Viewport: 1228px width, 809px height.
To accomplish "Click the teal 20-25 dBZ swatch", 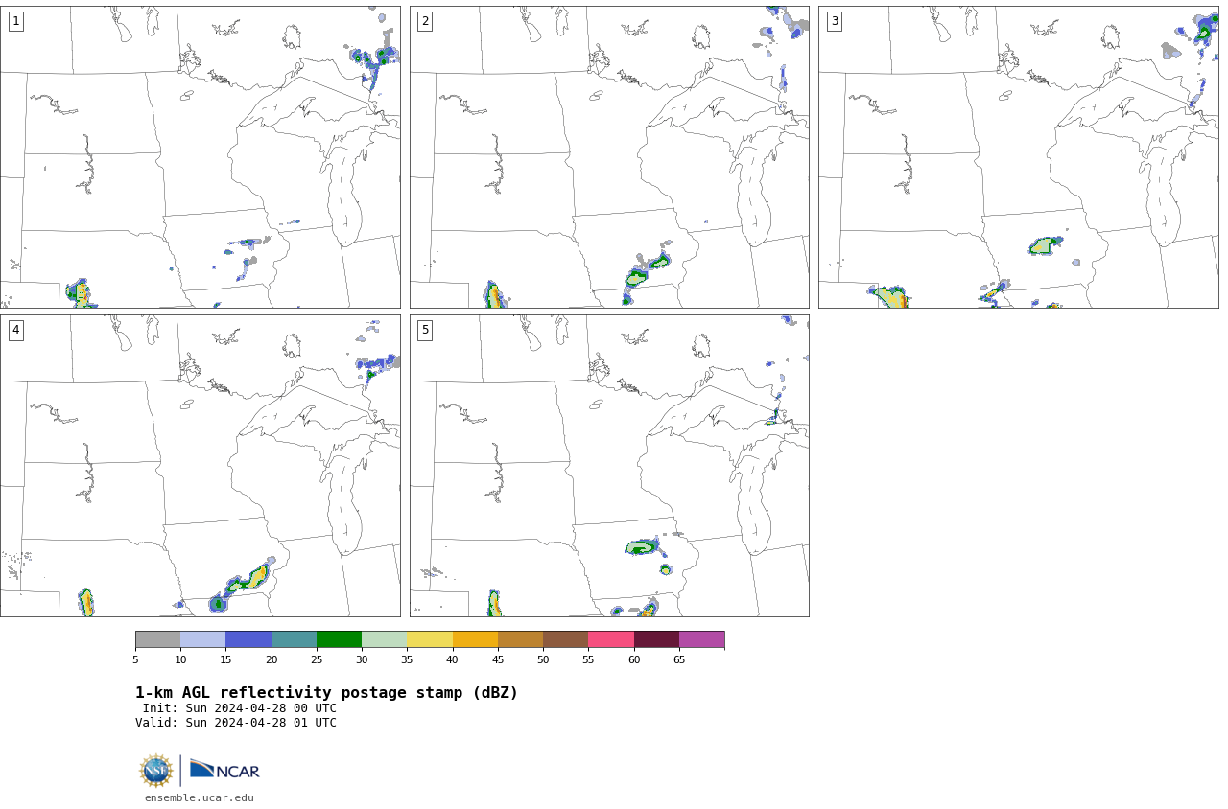I will pyautogui.click(x=294, y=639).
